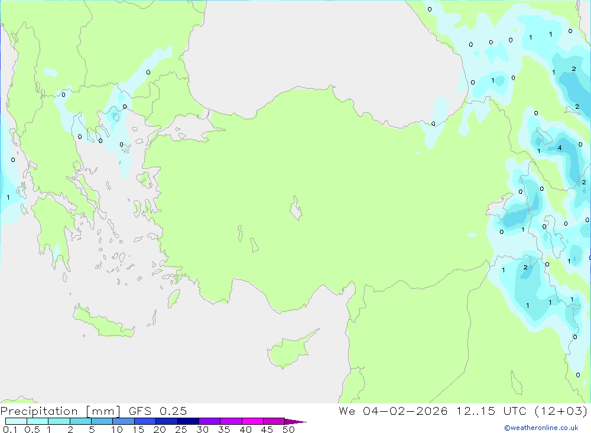Click the 35–40 mm legend color swatch
Viewport: 591px width, 433px height.
[x=231, y=421]
